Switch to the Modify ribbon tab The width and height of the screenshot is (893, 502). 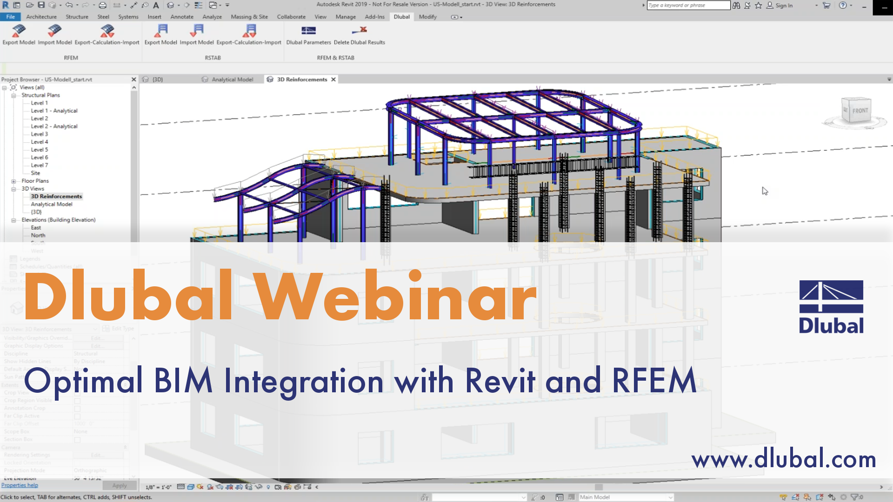click(427, 17)
